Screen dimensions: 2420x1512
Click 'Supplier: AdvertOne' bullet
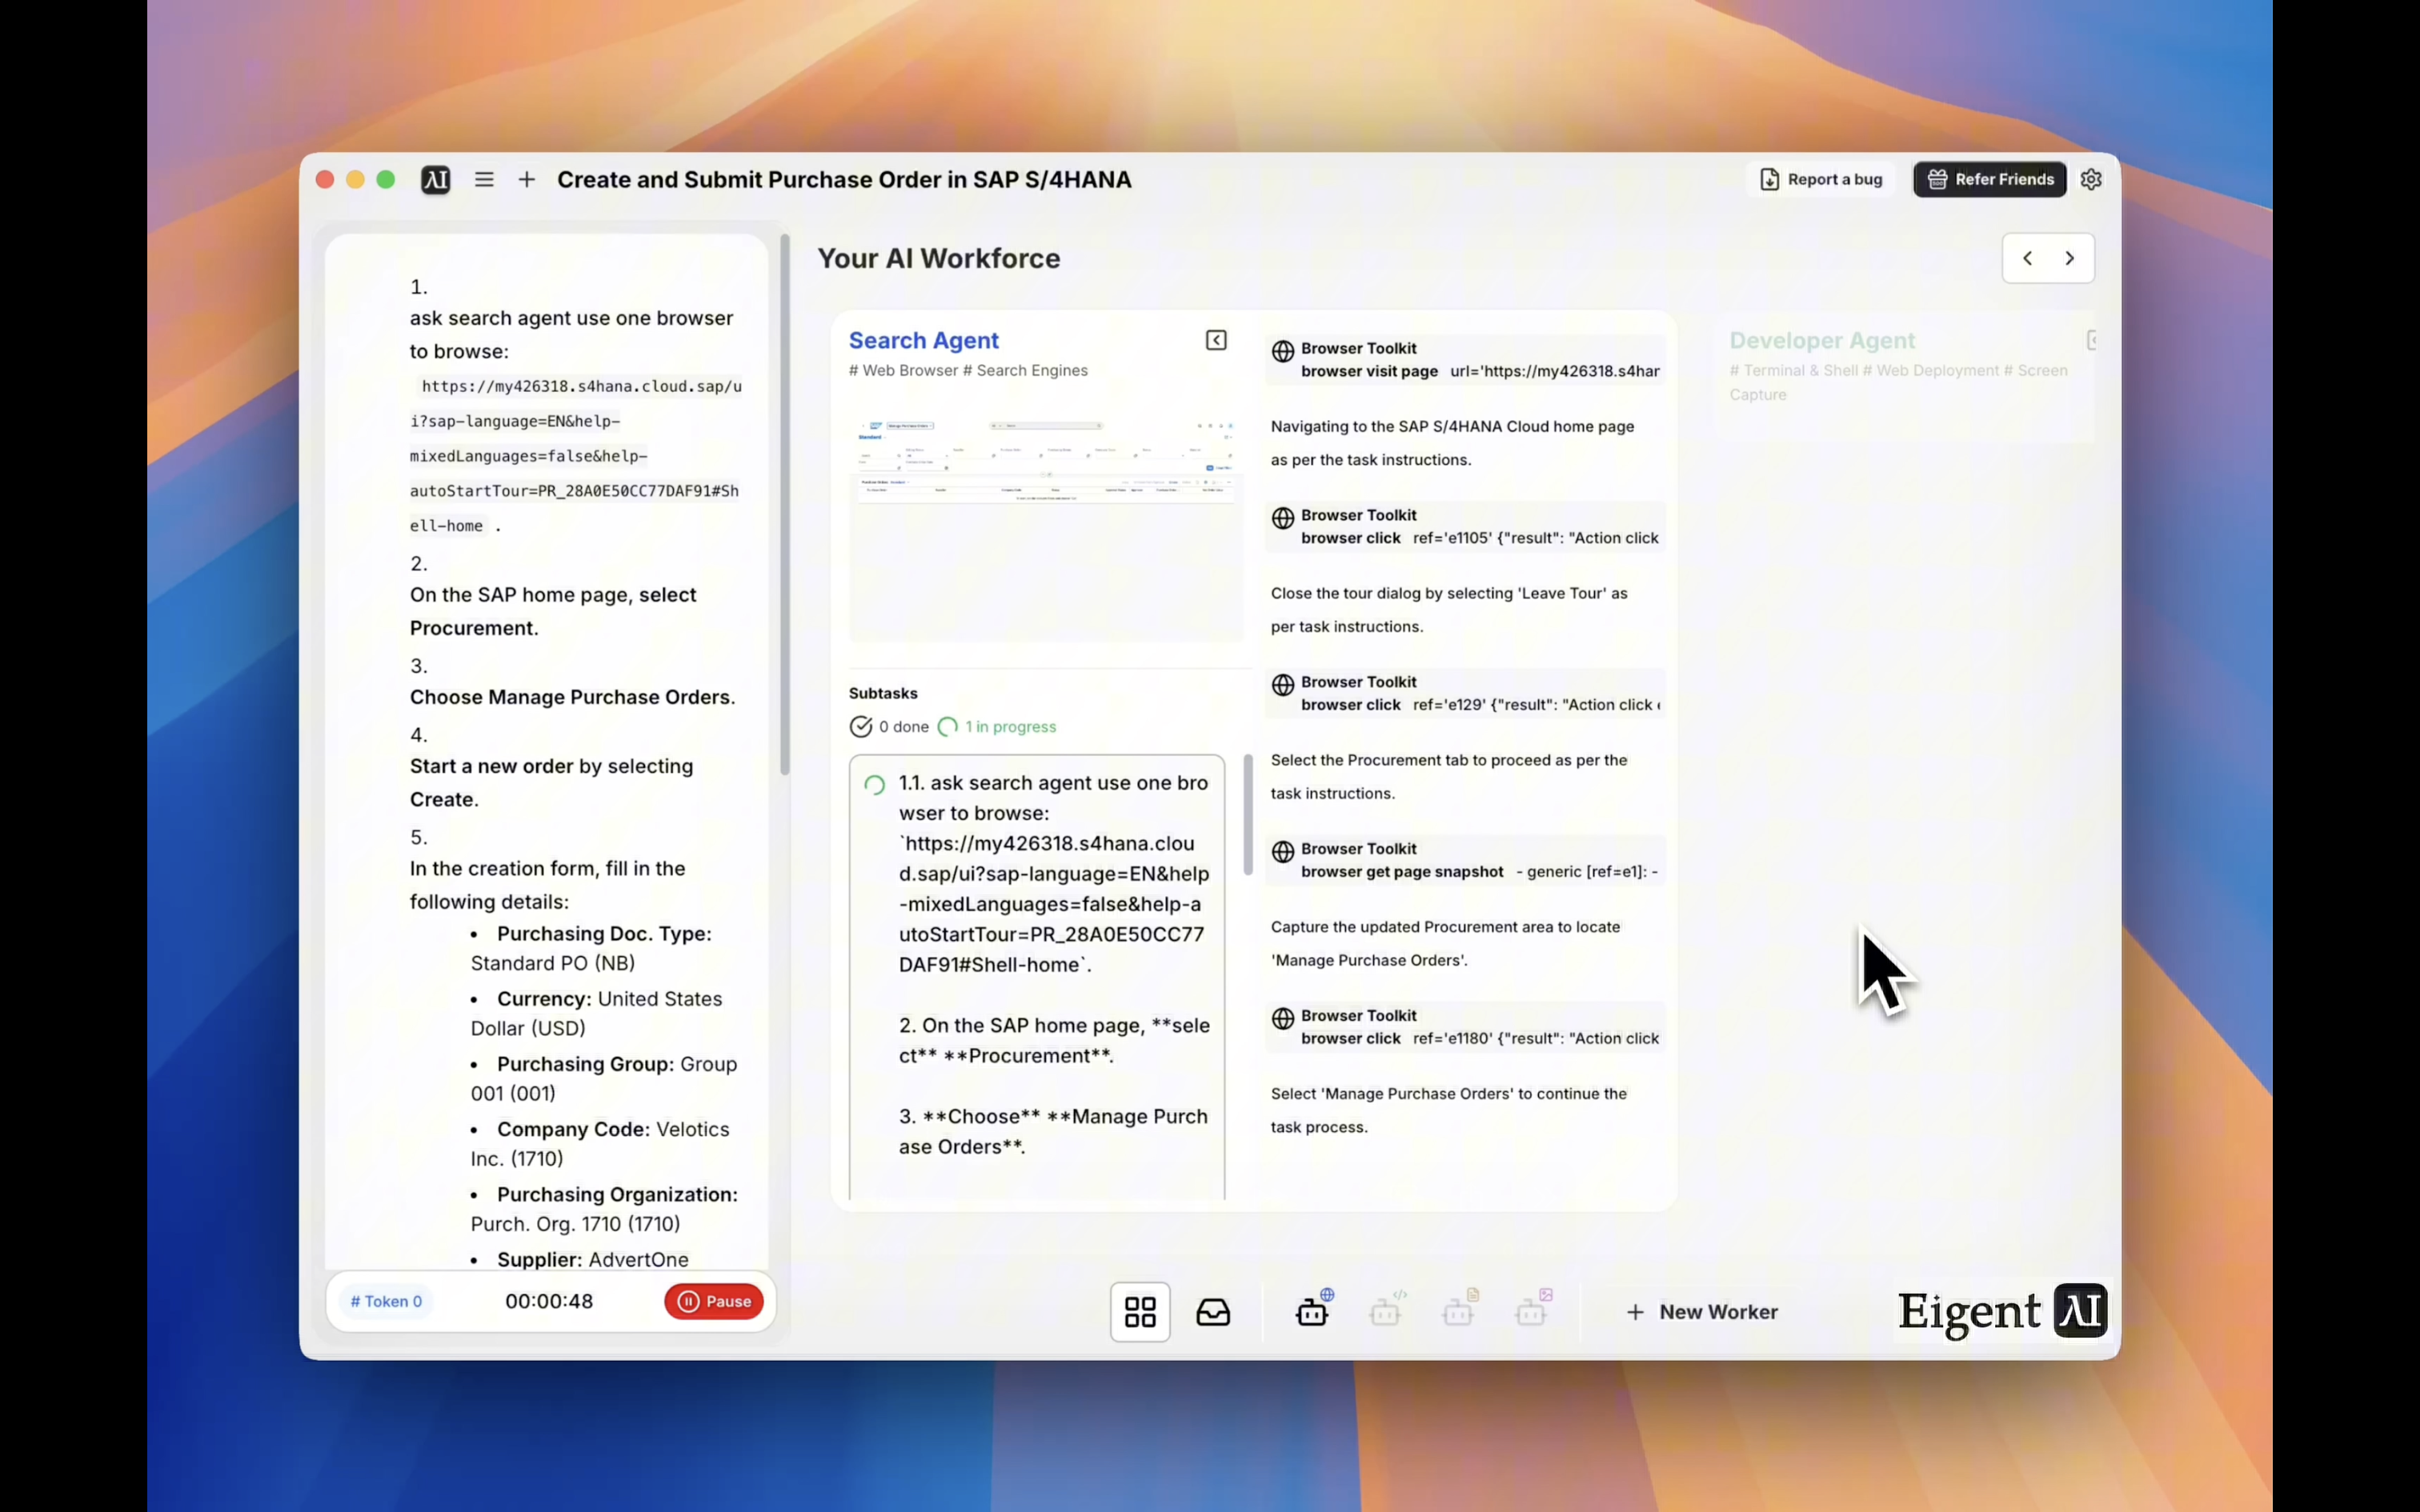pos(580,1260)
